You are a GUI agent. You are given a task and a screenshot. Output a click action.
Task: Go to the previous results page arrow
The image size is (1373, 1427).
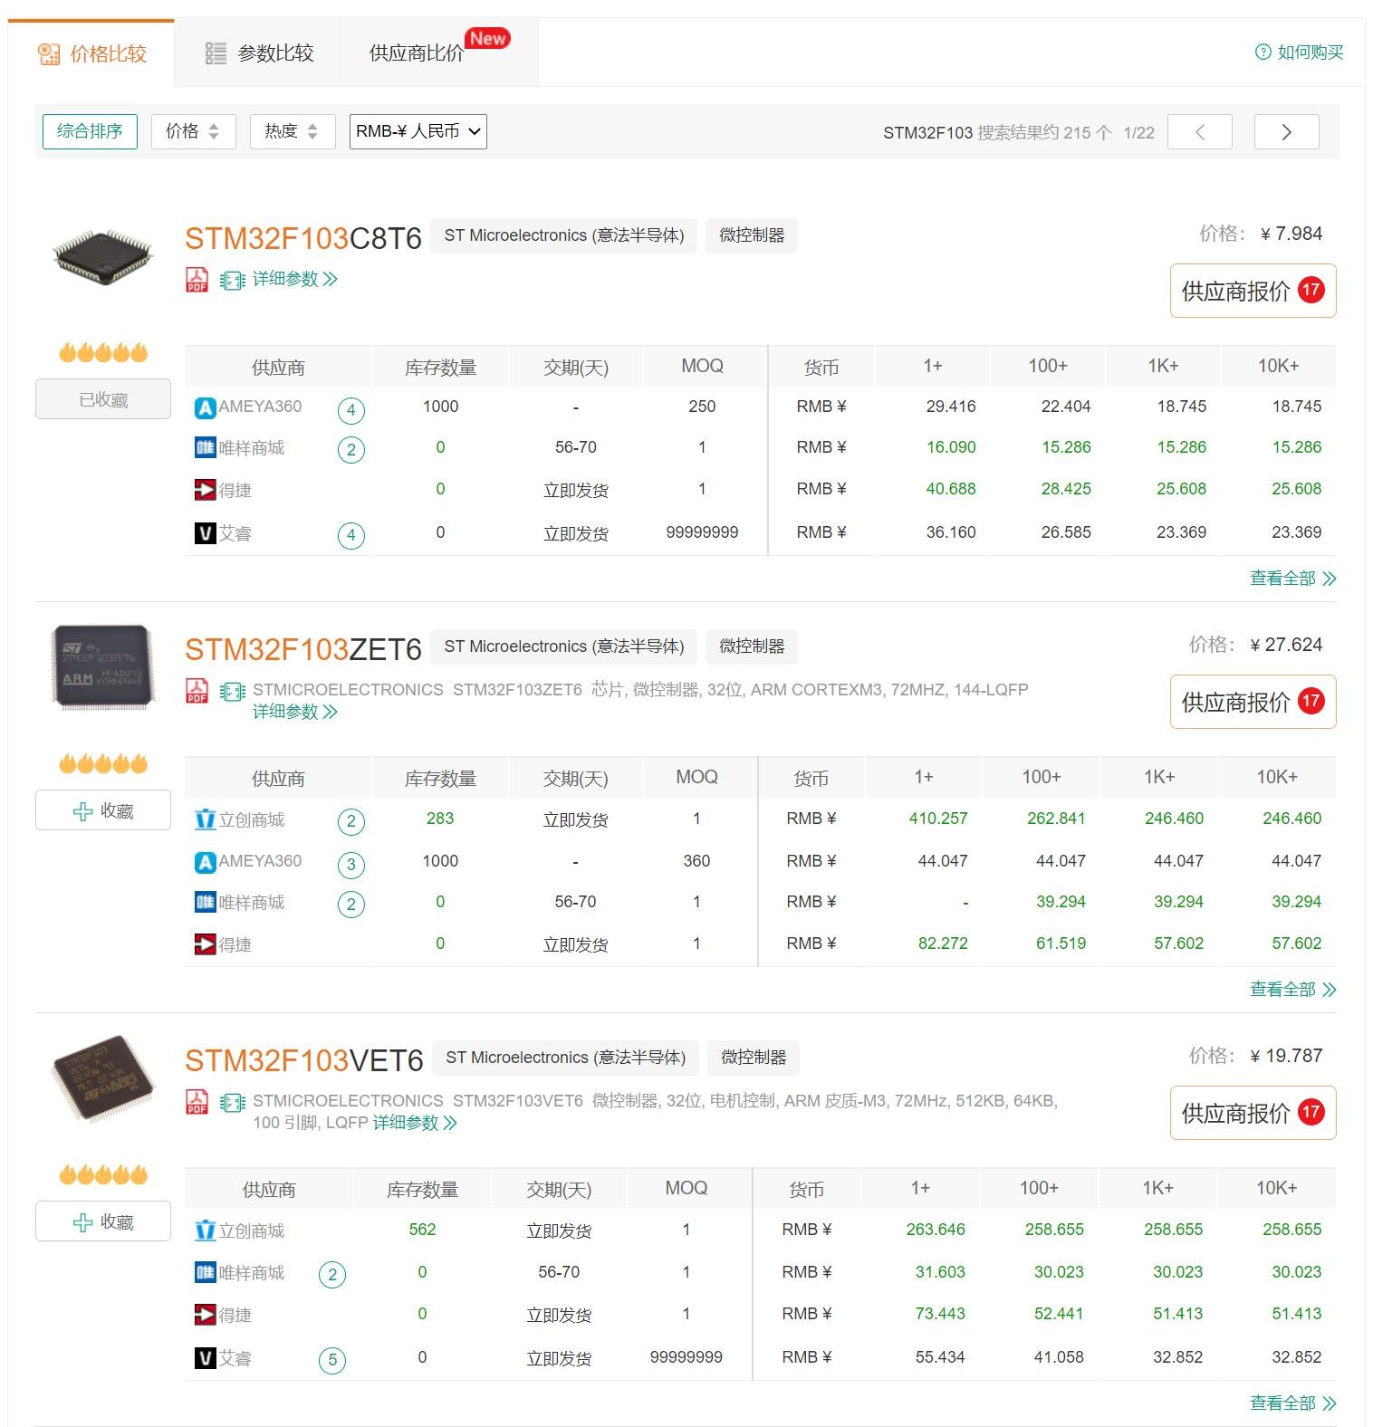[1199, 132]
